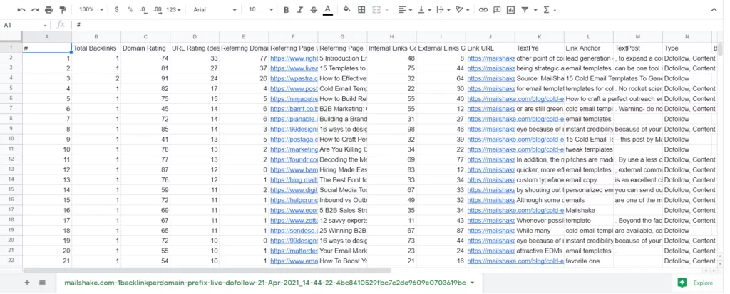Open vertical align dropdown
The image size is (730, 294).
click(x=424, y=10)
